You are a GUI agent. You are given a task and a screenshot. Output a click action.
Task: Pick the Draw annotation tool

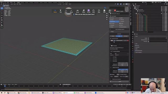[66, 11]
